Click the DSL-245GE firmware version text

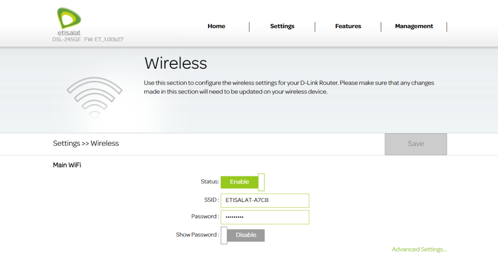pyautogui.click(x=88, y=39)
